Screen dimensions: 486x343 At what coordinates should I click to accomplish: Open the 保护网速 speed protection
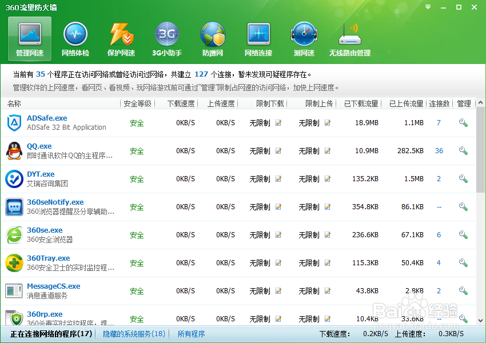pos(121,39)
